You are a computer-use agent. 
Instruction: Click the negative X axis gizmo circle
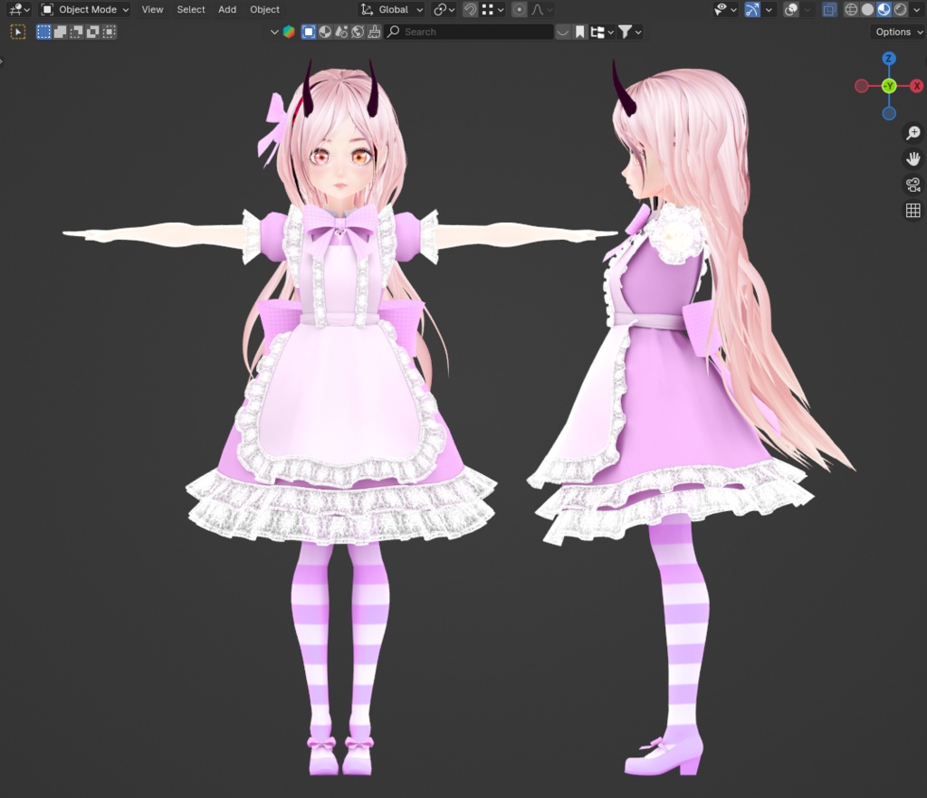tap(862, 86)
